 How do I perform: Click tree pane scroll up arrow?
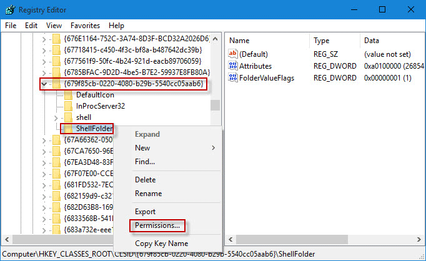click(x=215, y=39)
